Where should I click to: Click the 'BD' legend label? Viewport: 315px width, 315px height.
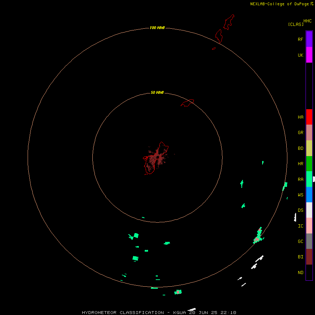pyautogui.click(x=300, y=148)
